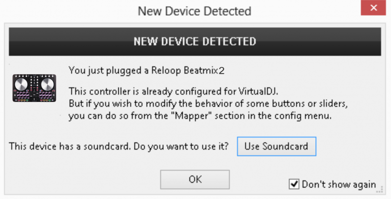Click the "Don't show again" label text
This screenshot has width=391, height=199.
[x=339, y=184]
